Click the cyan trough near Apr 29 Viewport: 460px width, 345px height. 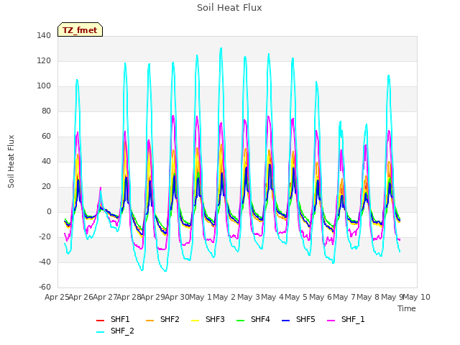[x=165, y=271]
